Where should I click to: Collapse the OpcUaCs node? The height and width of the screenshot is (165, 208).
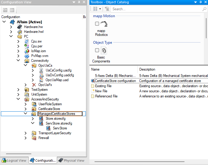[26, 65]
